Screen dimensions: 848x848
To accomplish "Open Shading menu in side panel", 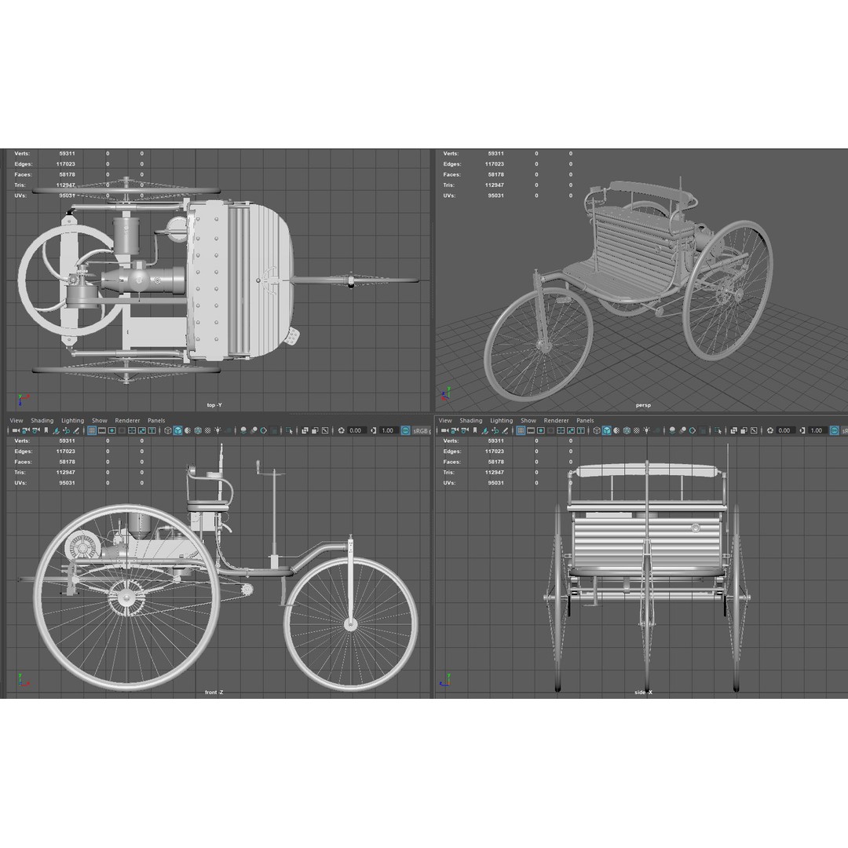I will 471,420.
